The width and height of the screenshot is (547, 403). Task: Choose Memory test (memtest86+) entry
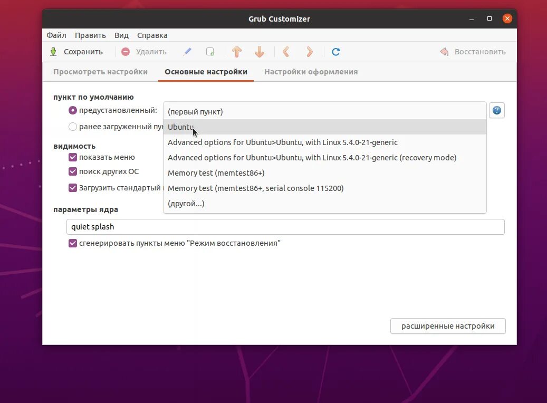pyautogui.click(x=325, y=173)
